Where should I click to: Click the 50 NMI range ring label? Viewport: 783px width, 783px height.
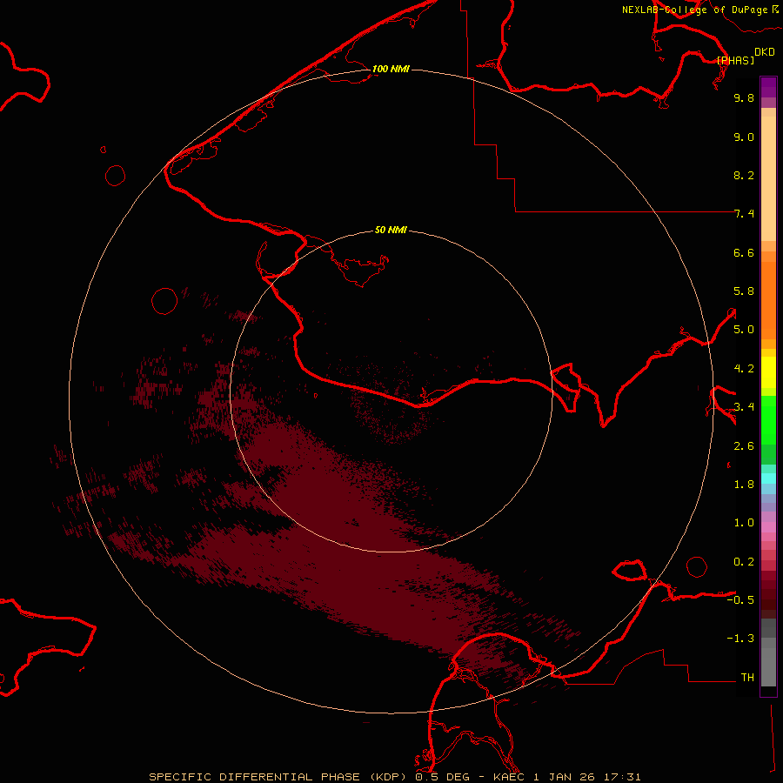(391, 230)
